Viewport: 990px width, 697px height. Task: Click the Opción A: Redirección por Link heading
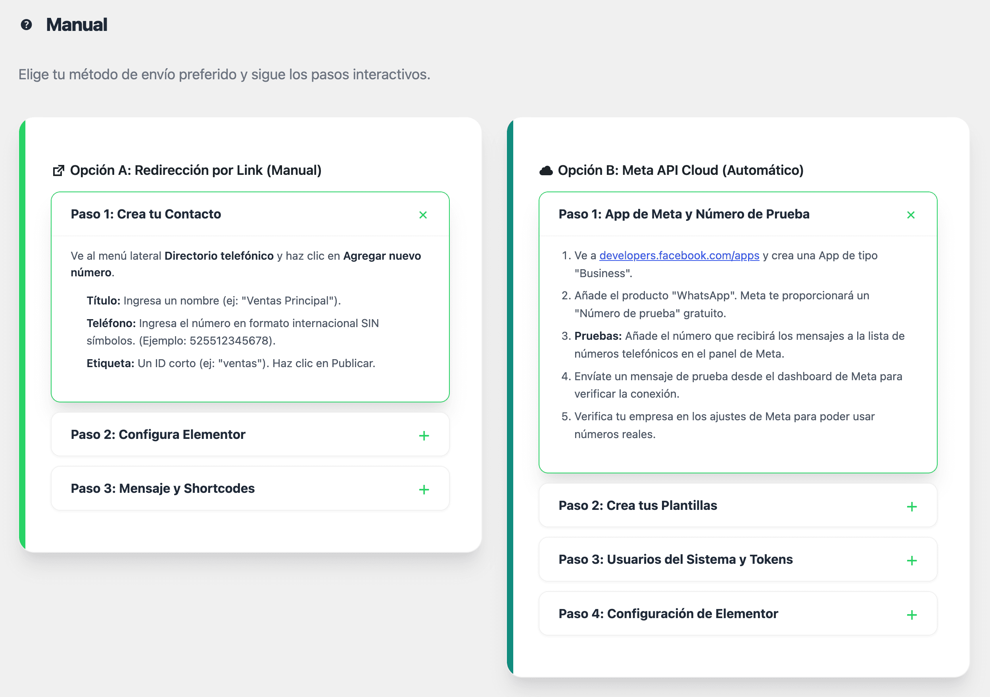[x=195, y=170]
